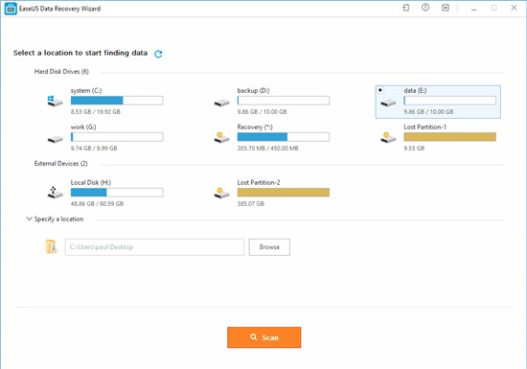
Task: Click the Browse button
Action: click(x=269, y=247)
